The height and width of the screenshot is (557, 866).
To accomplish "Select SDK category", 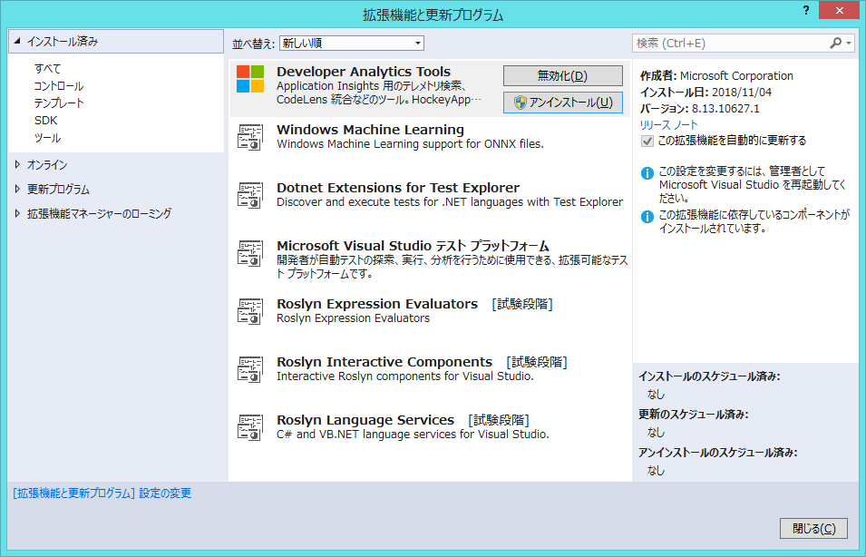I will [46, 121].
